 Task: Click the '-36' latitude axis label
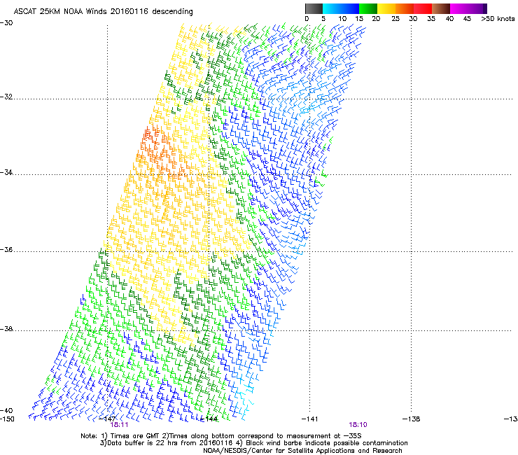(x=6, y=249)
